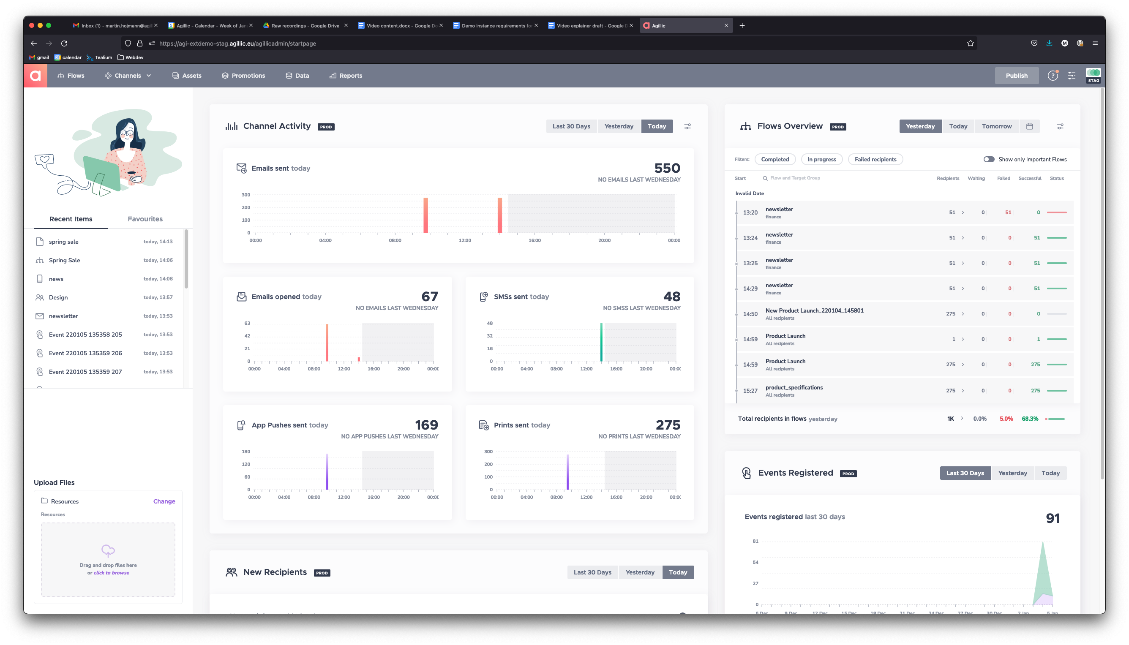Click the Agillic home logo icon
The width and height of the screenshot is (1129, 645).
coord(35,75)
